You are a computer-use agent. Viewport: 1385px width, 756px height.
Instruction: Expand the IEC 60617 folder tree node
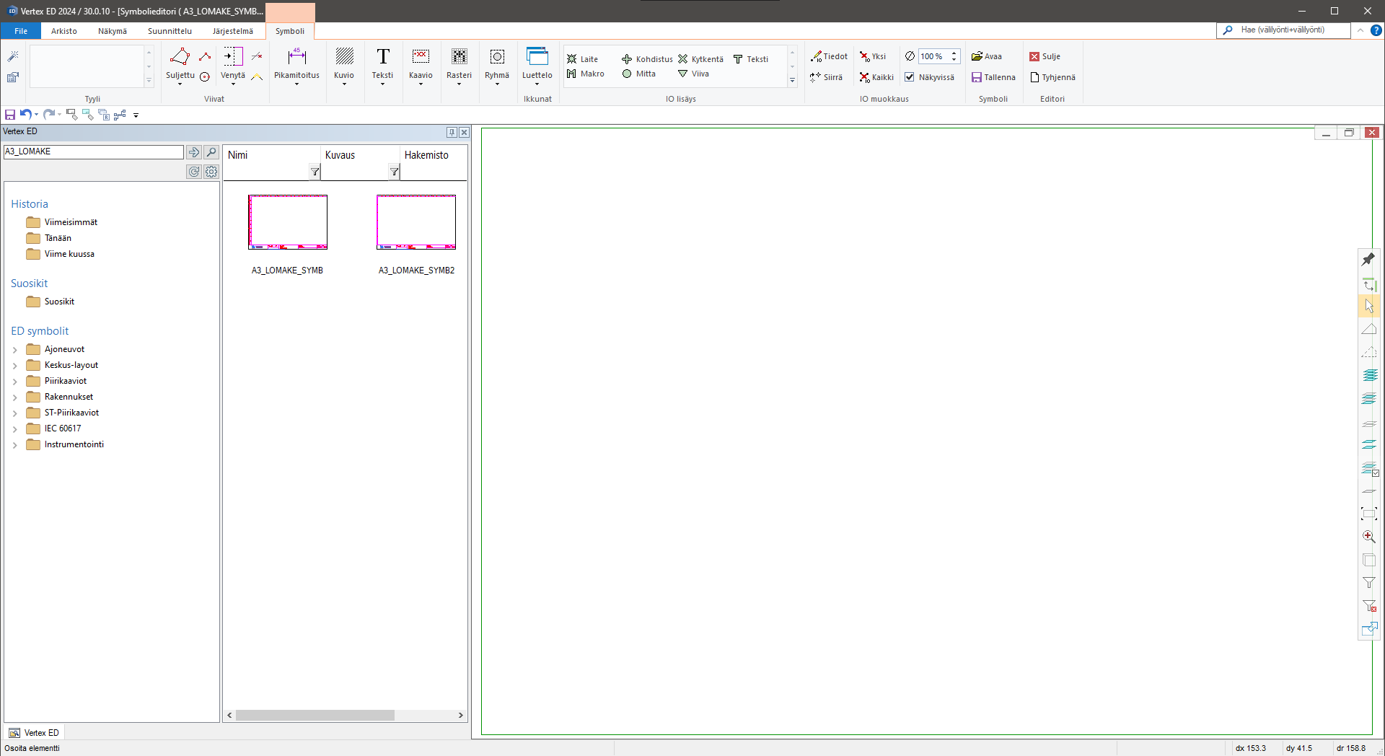point(14,429)
